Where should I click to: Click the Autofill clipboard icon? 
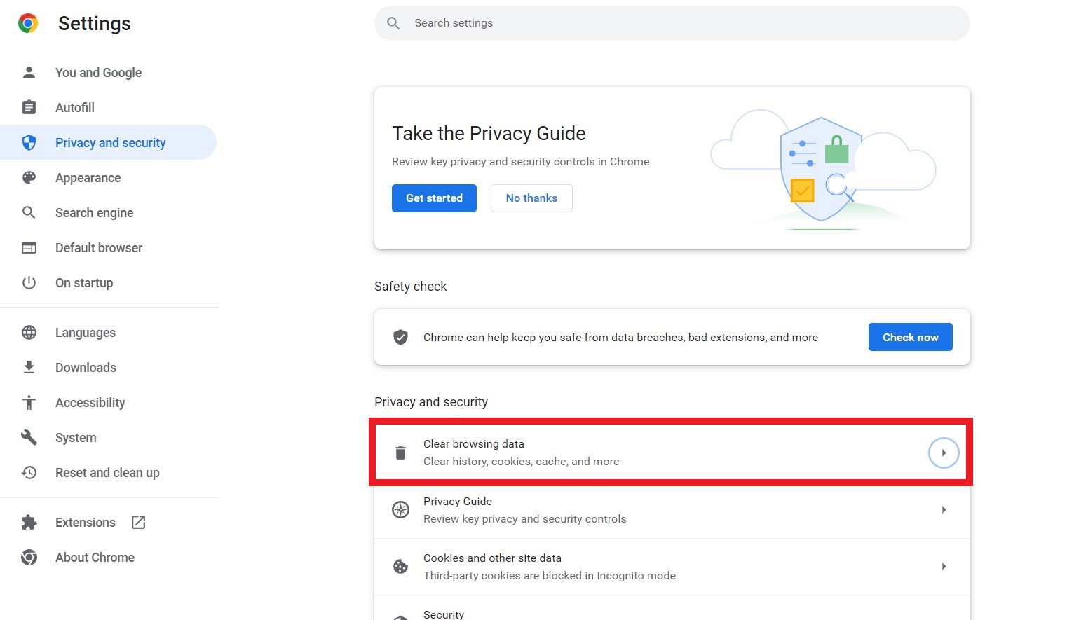click(29, 107)
